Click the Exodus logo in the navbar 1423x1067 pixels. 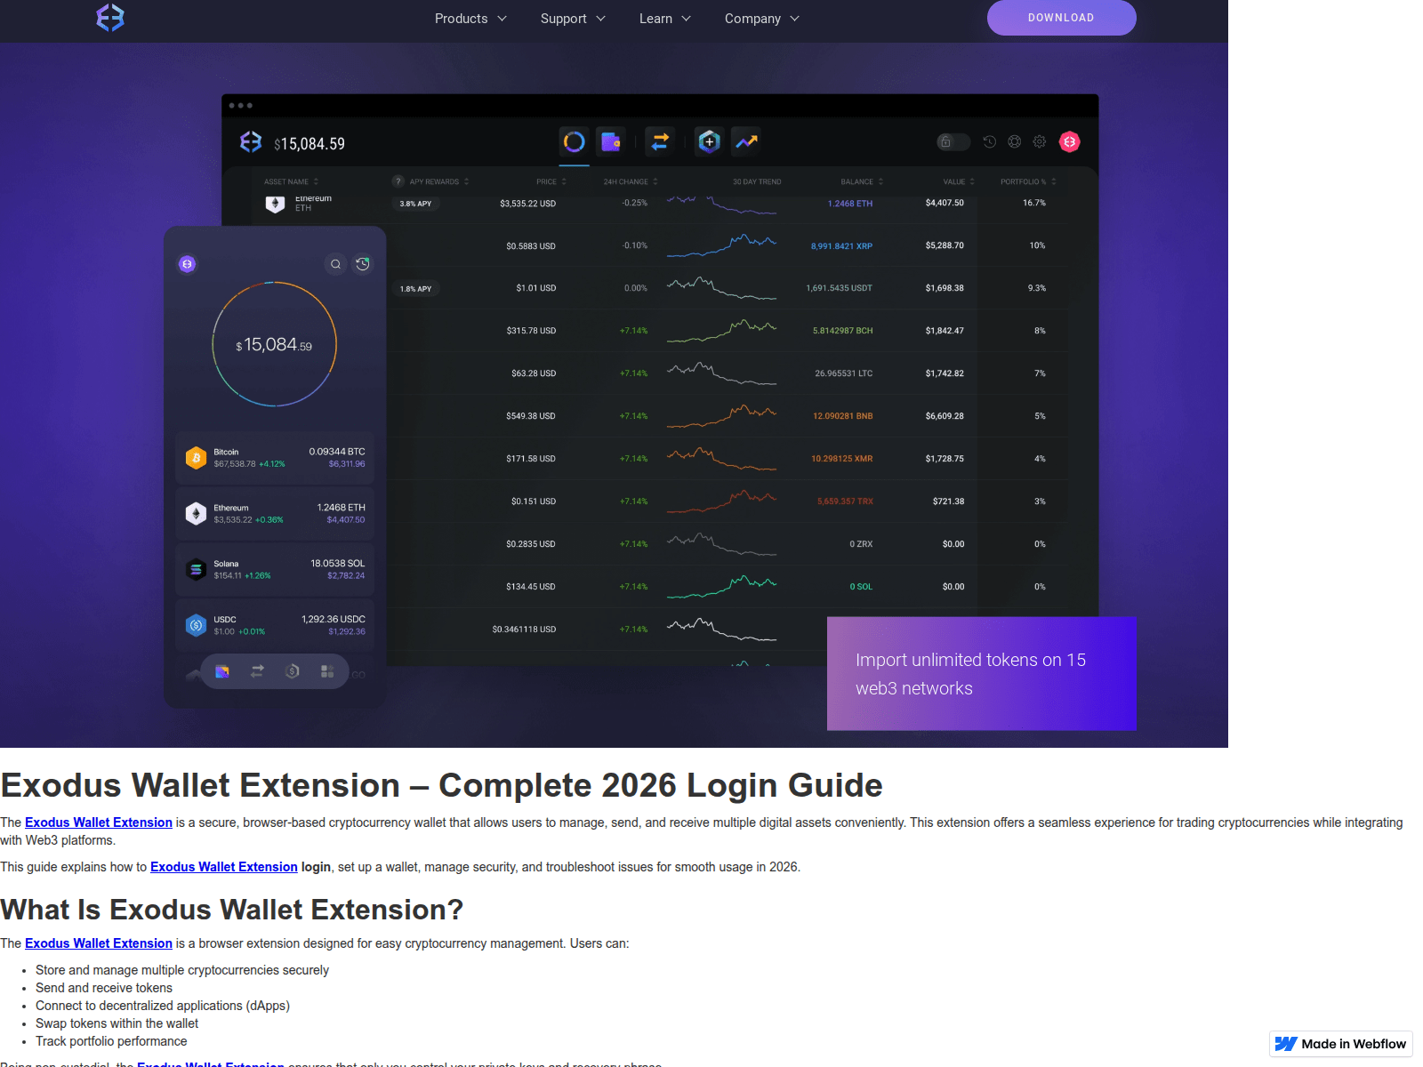coord(110,18)
